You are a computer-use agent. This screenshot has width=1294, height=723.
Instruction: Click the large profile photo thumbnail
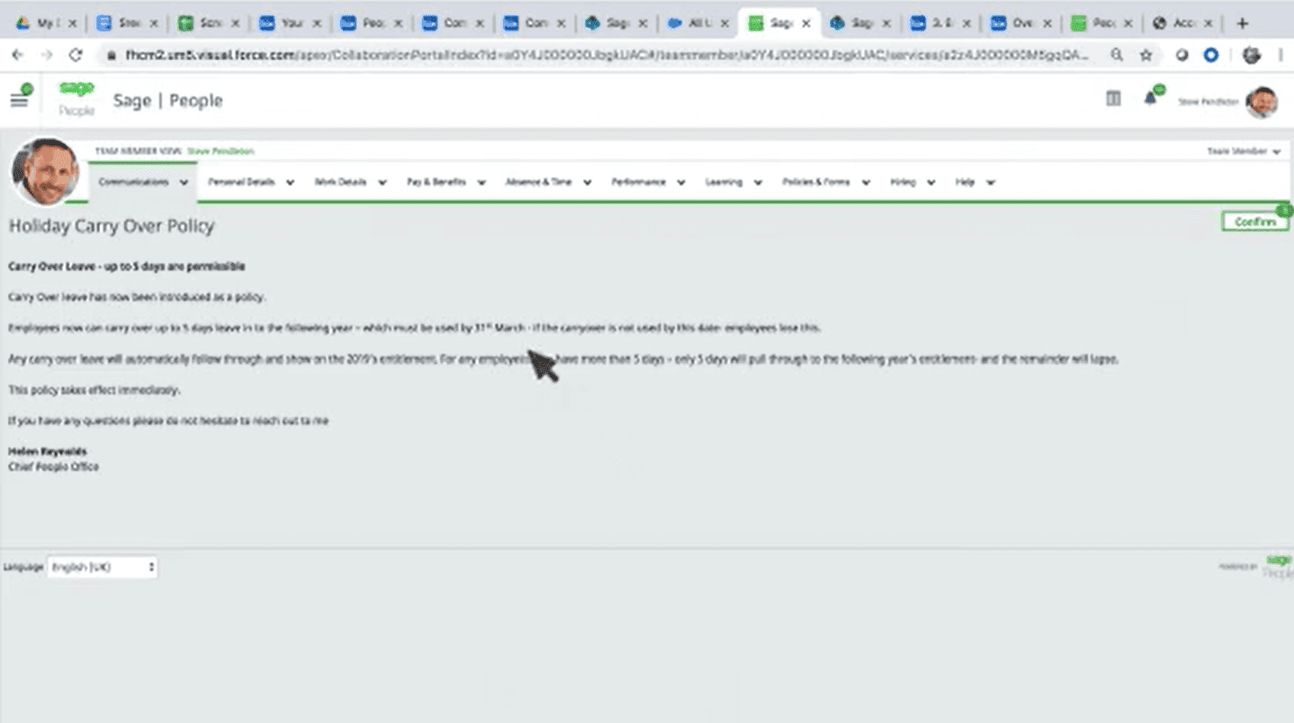(45, 171)
